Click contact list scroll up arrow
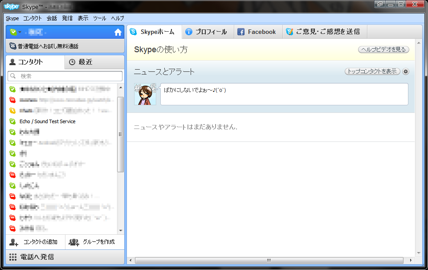 [x=121, y=87]
